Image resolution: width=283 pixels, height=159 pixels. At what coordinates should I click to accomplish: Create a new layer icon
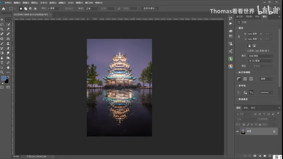coord(270,156)
